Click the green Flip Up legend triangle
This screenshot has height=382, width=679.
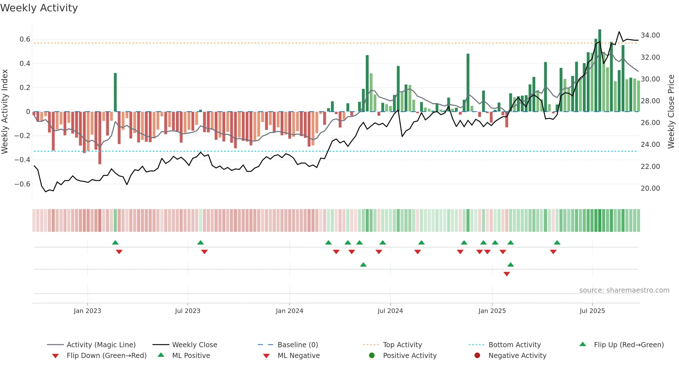(x=583, y=344)
